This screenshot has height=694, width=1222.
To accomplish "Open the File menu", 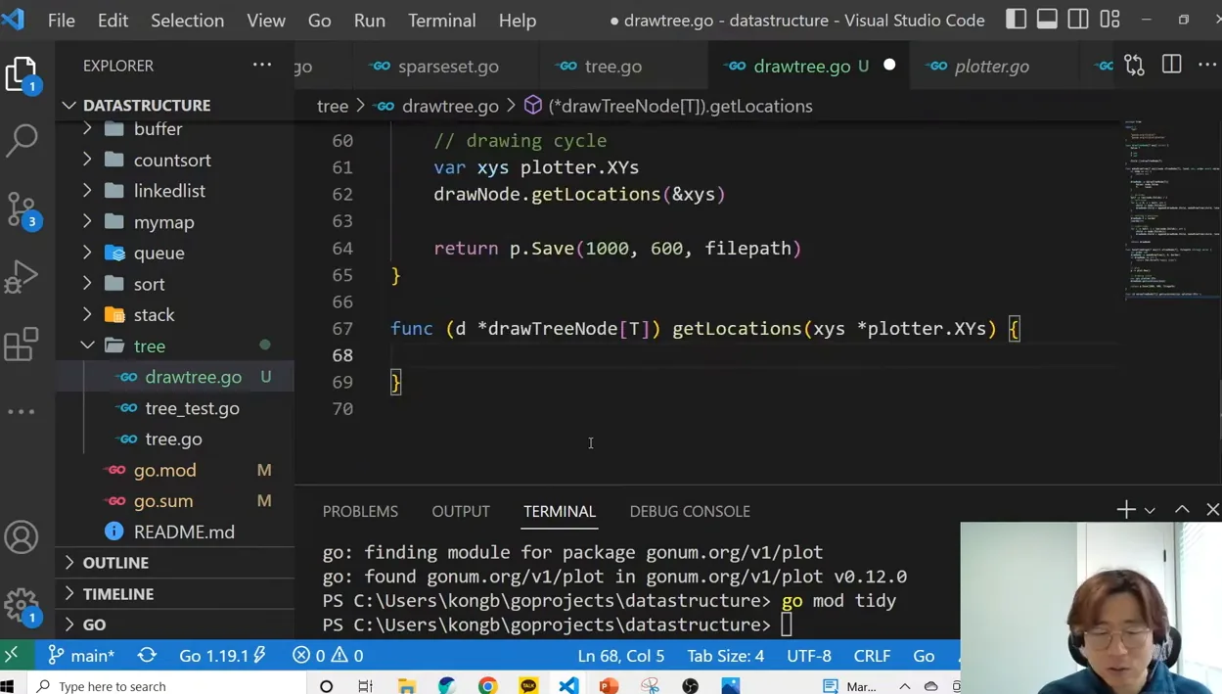I will coord(62,20).
